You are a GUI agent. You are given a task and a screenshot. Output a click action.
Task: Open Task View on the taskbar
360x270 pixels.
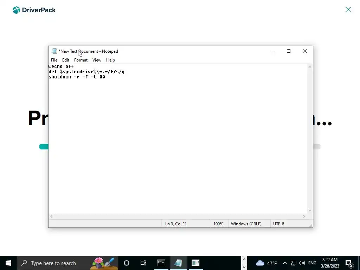(x=143, y=263)
